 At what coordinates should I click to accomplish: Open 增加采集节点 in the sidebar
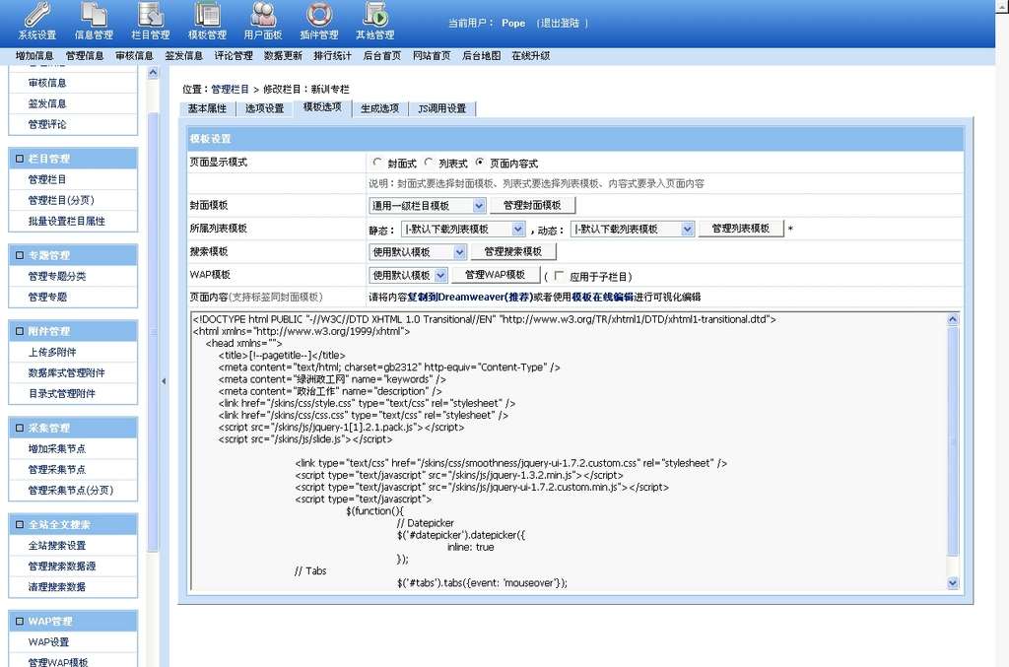(x=56, y=448)
